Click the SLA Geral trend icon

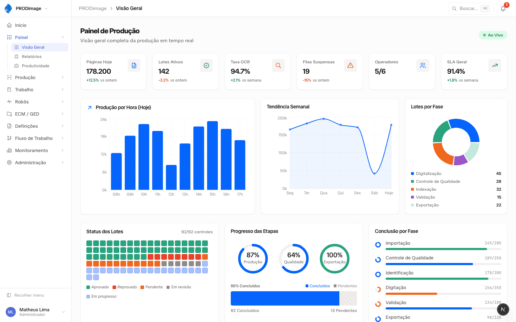[495, 65]
